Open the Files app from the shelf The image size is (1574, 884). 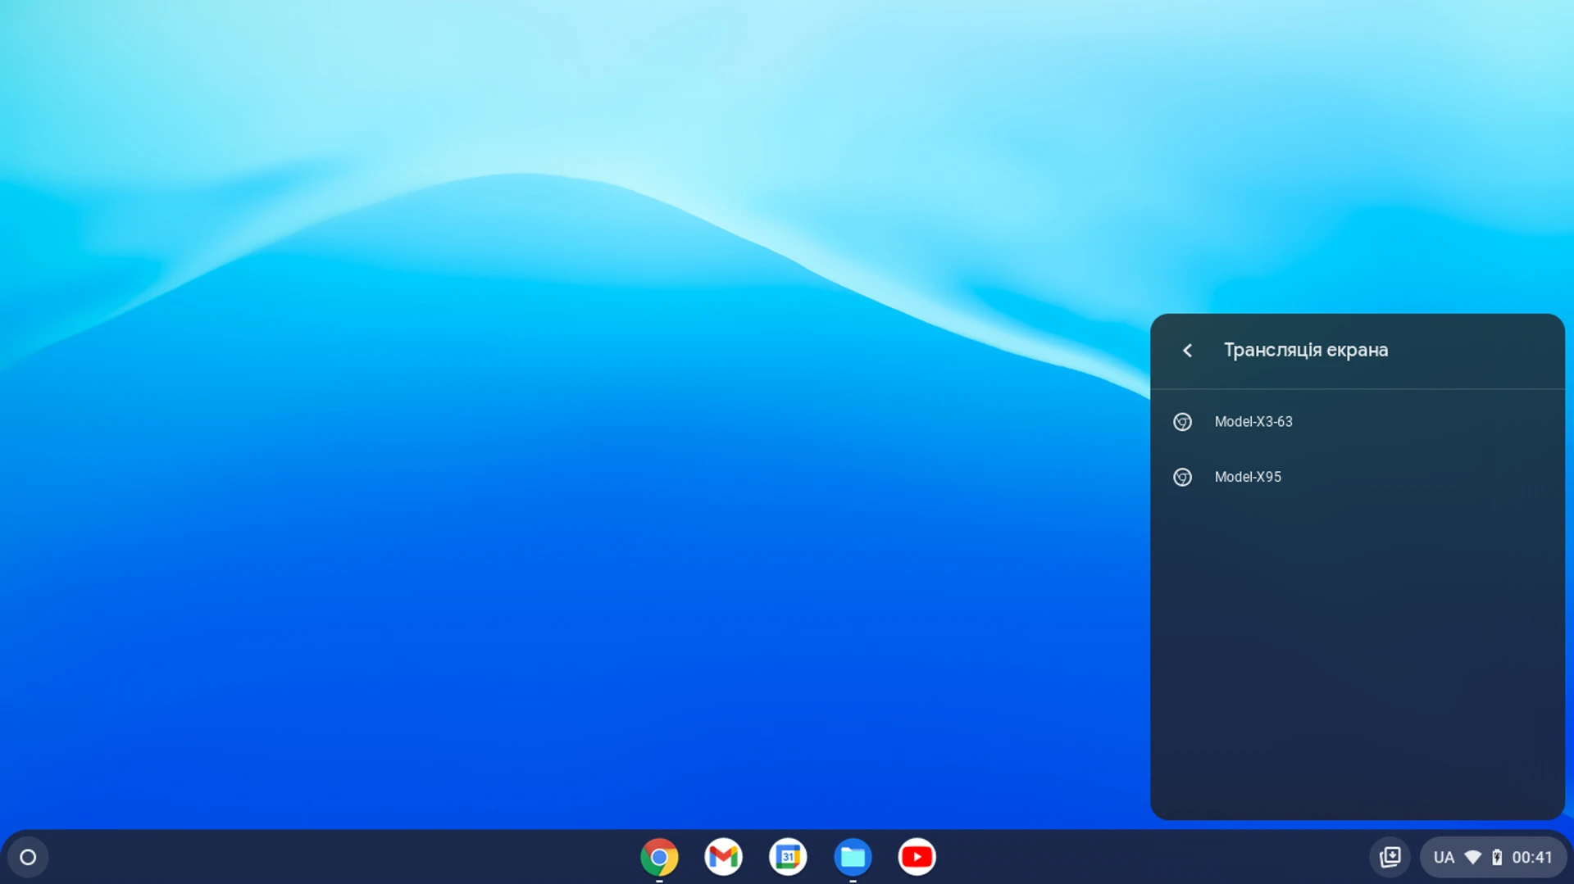pos(852,856)
